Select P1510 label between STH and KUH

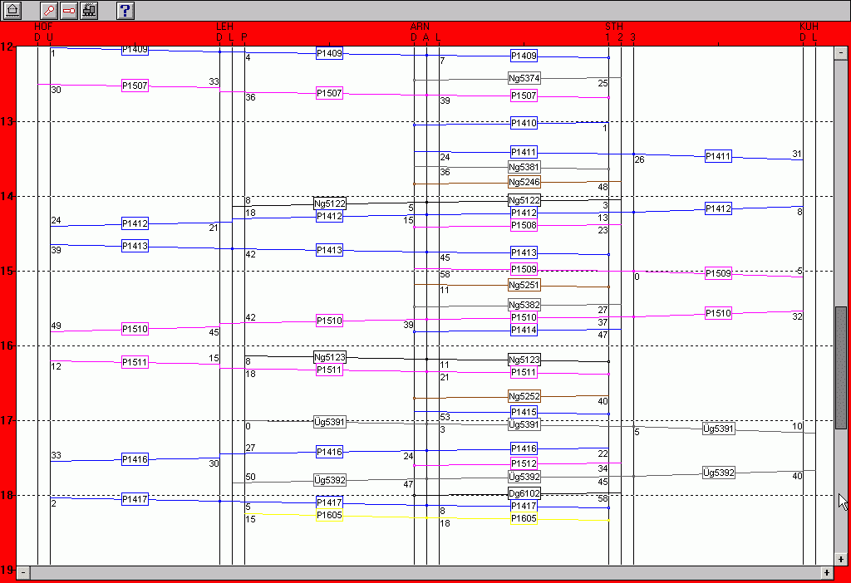[718, 313]
